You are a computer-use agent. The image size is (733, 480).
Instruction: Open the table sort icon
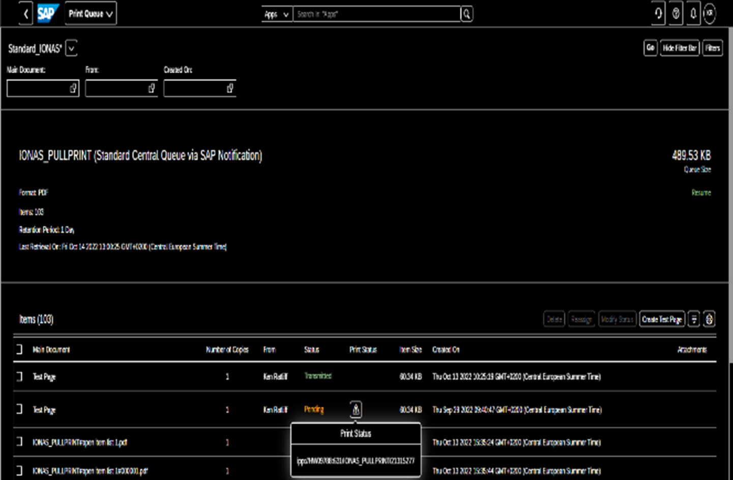pos(693,319)
